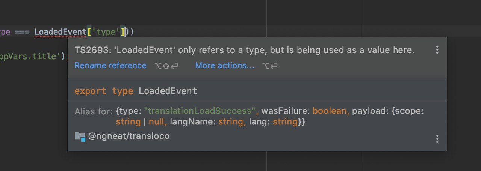Viewport: 481px width, 171px height.
Task: Click the LoadedEvent identifier in code
Action: tap(61, 32)
